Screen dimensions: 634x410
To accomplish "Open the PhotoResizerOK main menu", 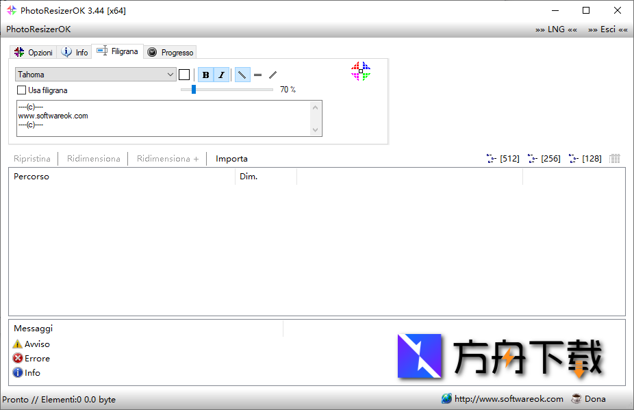I will point(38,29).
